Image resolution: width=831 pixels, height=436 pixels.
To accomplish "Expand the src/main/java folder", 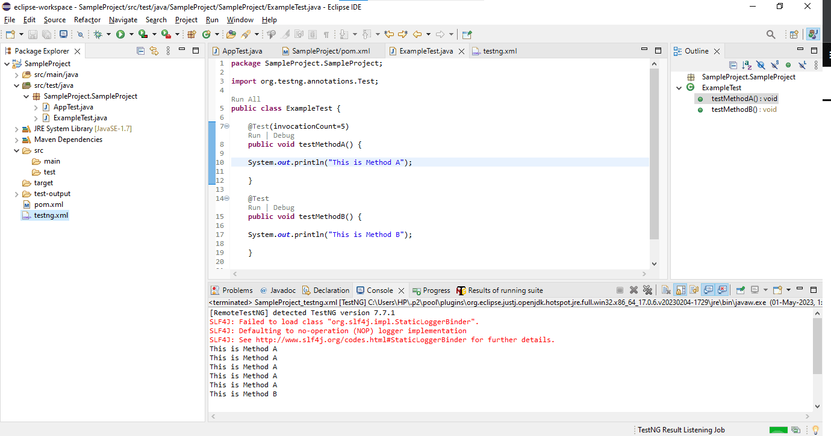I will (17, 75).
